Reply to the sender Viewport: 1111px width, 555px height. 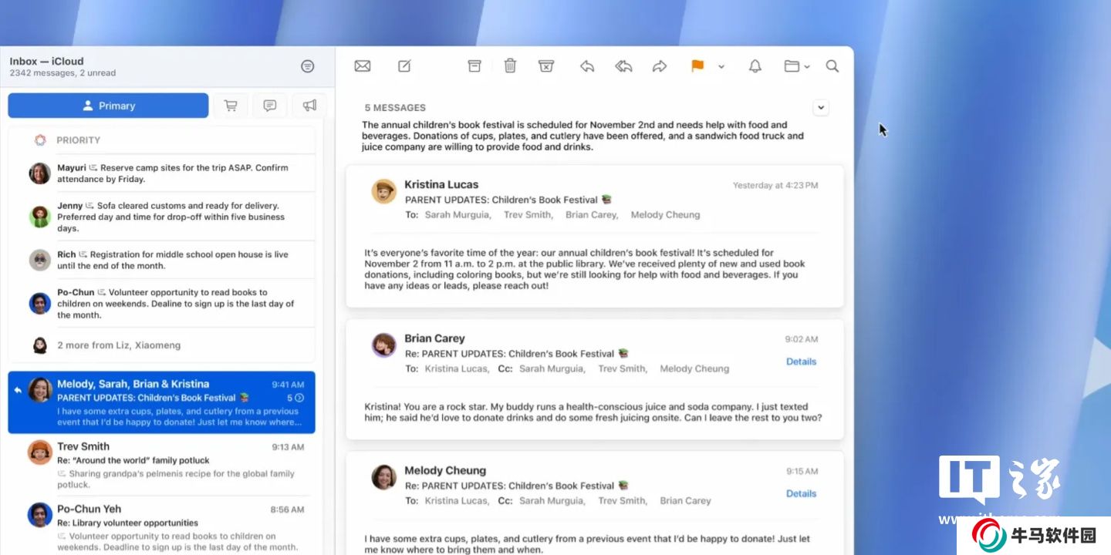(x=587, y=66)
